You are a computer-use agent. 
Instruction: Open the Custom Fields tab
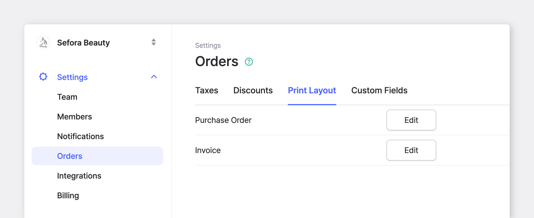tap(379, 90)
